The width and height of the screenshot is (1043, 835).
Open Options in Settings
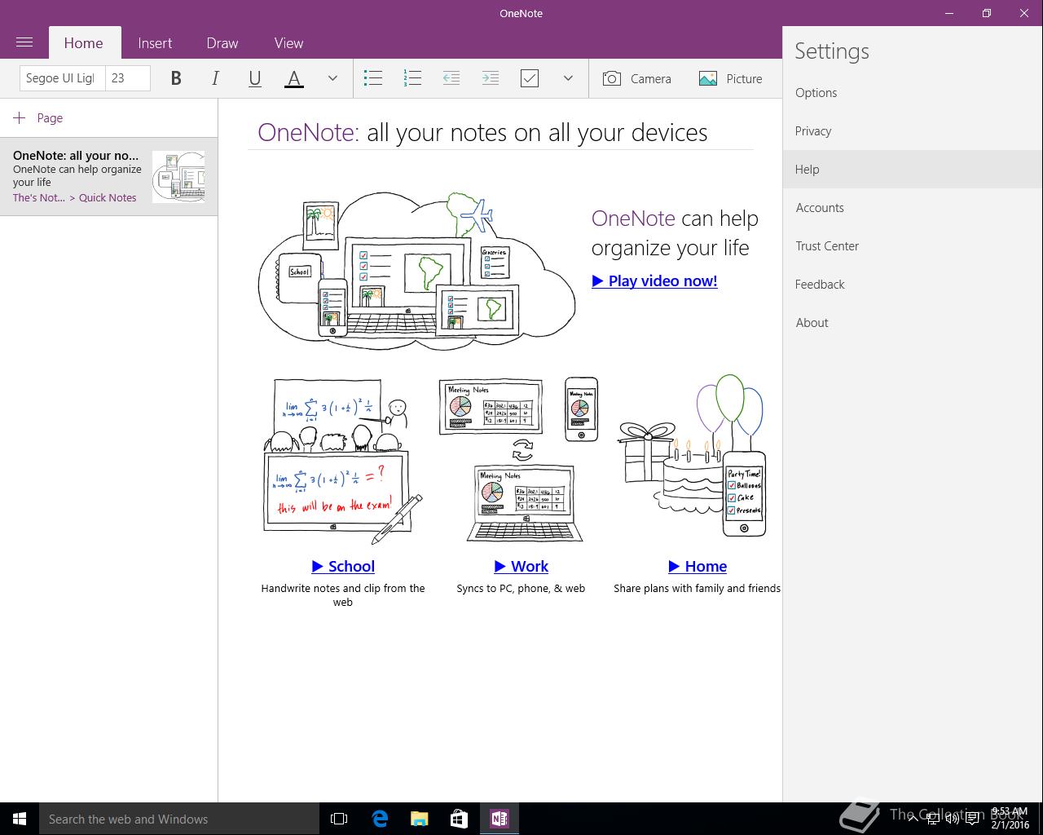click(x=913, y=93)
